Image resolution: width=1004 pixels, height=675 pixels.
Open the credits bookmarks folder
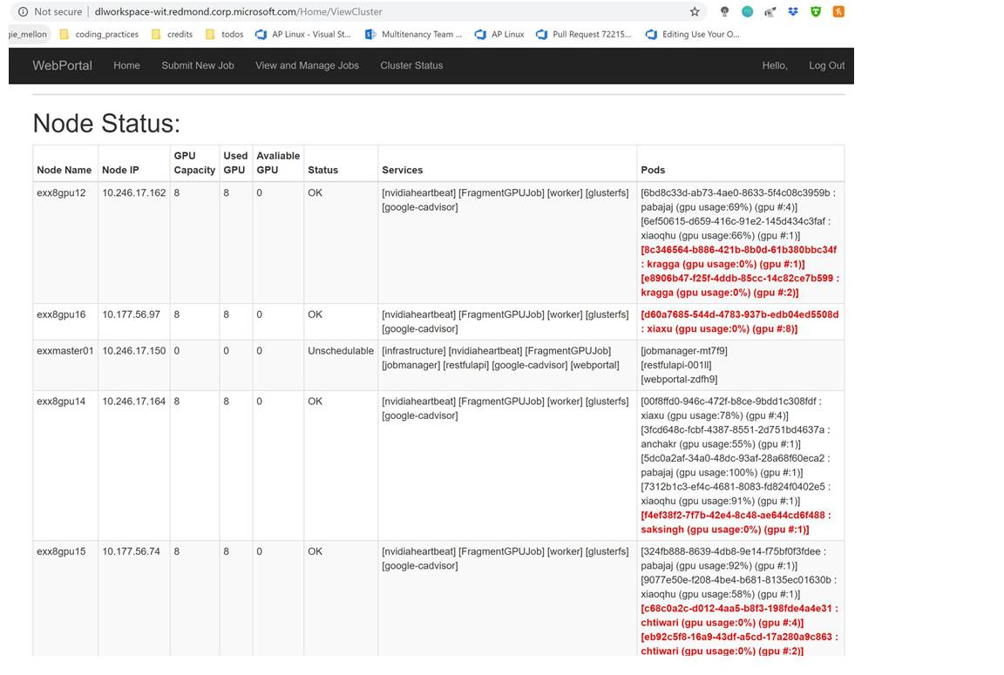point(178,35)
